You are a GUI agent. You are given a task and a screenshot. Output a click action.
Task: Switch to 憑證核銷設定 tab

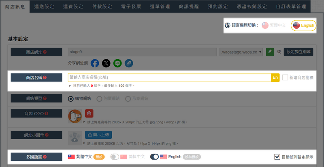[x=252, y=6]
